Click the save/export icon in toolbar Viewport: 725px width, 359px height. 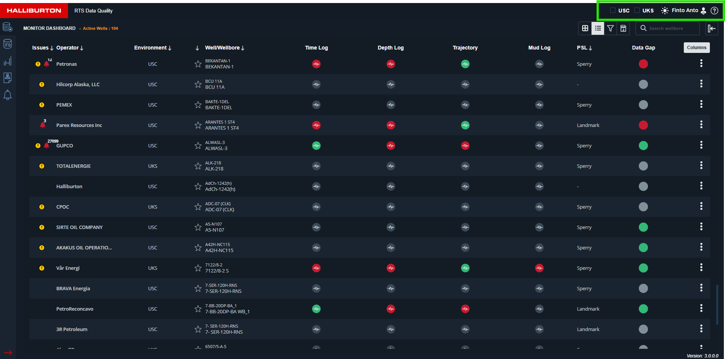(x=623, y=28)
